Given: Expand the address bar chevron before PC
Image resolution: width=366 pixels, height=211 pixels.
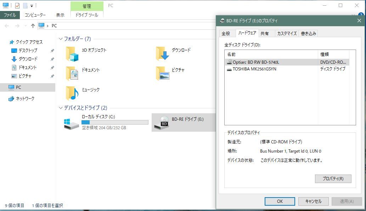Looking at the screenshot, I should 47,26.
